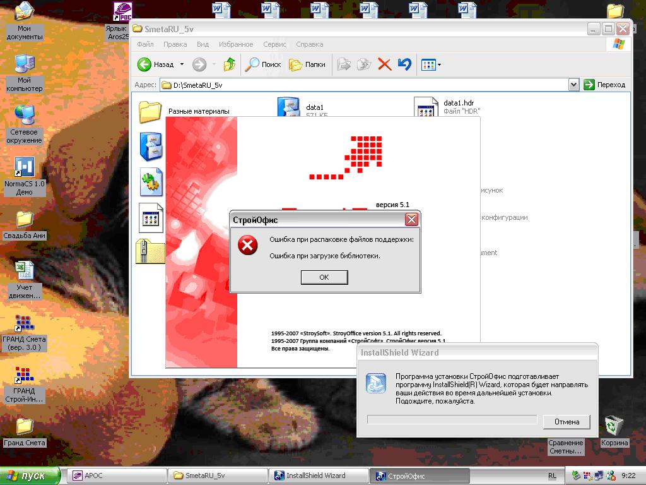
Task: Select the Учет движен... Excel file
Action: (x=25, y=280)
